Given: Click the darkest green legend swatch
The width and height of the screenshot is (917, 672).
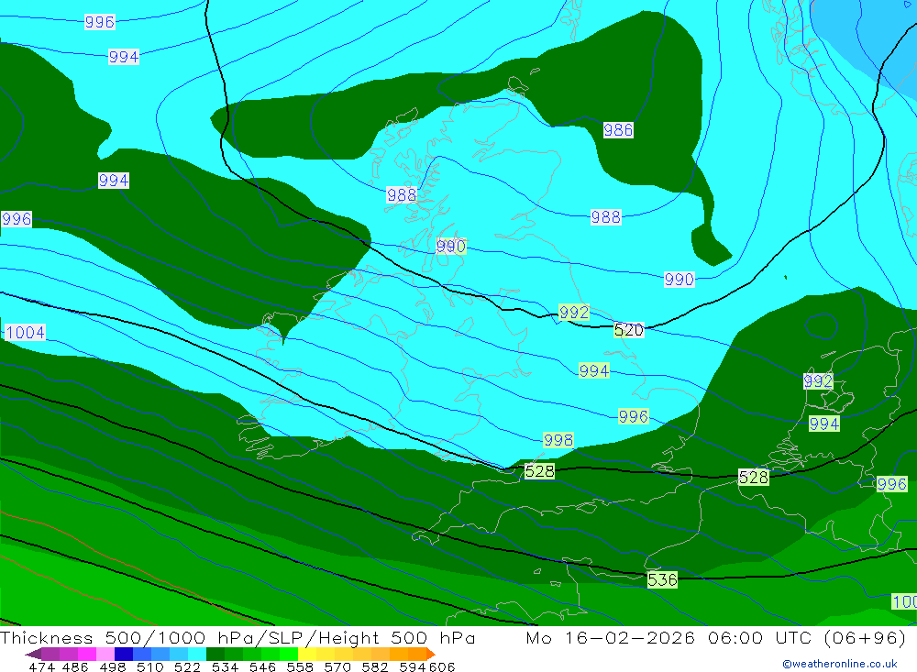Looking at the screenshot, I should 215,654.
